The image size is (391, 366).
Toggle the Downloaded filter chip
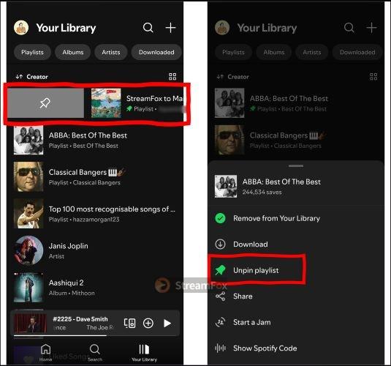point(156,52)
